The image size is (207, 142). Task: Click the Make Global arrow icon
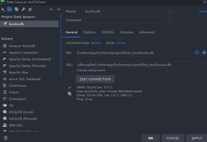pyautogui.click(x=30, y=9)
